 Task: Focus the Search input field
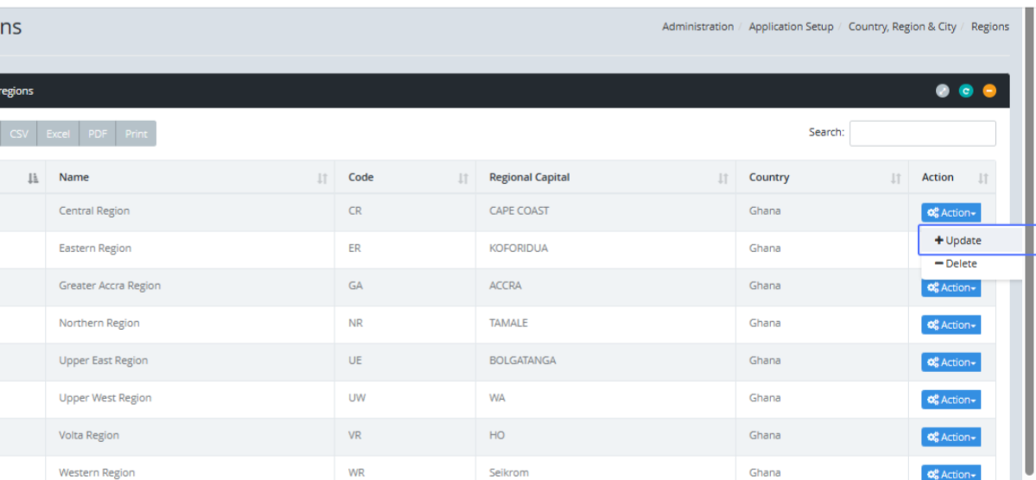click(922, 133)
